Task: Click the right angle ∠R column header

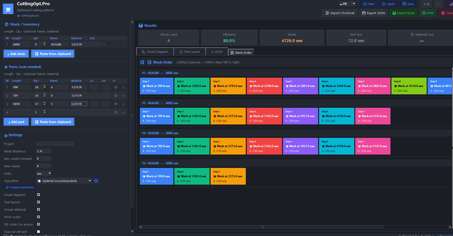Action: pos(103,81)
